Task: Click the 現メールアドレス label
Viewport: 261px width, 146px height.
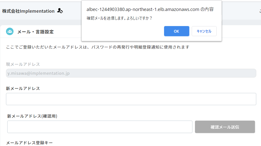Action: coord(23,64)
